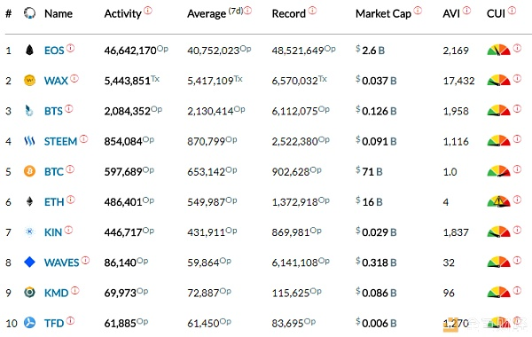Open info icon beside Activity header
Screen dimensions: 532x337
point(148,11)
